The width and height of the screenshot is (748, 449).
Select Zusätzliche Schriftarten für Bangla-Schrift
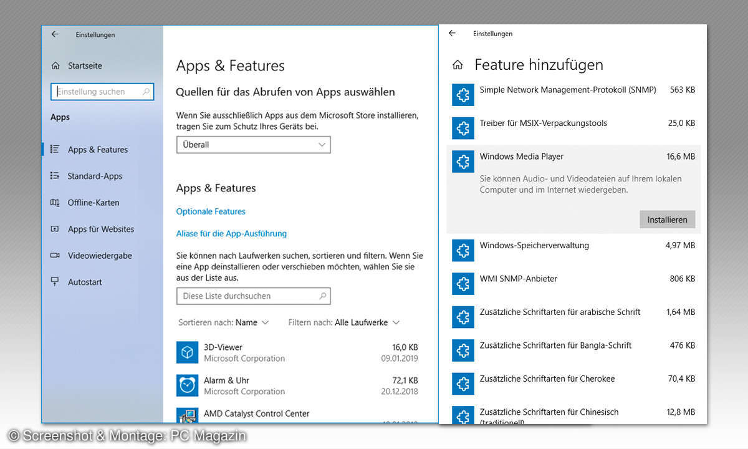click(555, 345)
